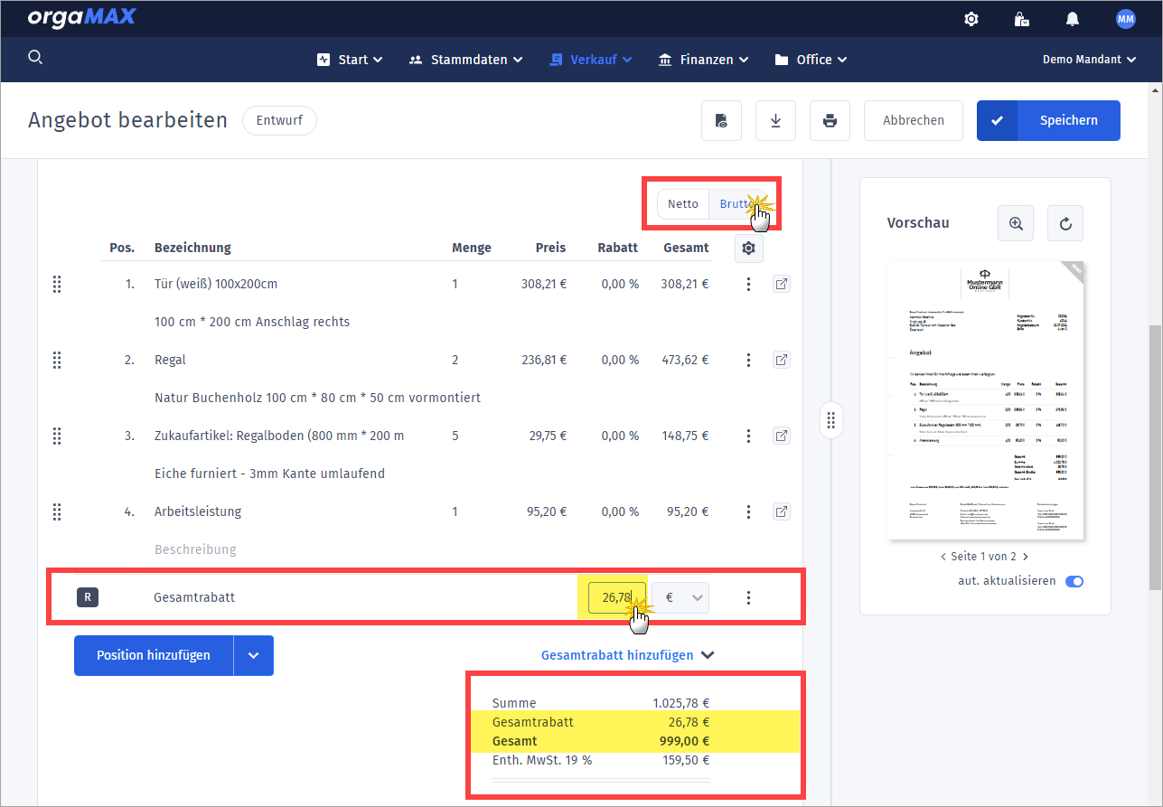1163x807 pixels.
Task: Click the vertical page scrollbar
Action: (1155, 457)
